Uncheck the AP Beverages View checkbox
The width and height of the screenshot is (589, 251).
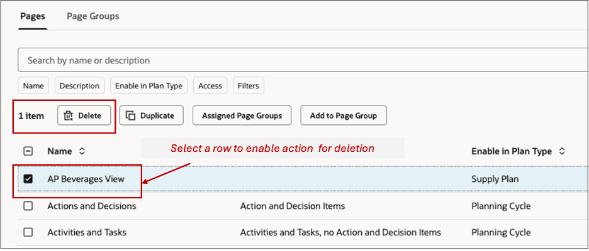tap(28, 179)
